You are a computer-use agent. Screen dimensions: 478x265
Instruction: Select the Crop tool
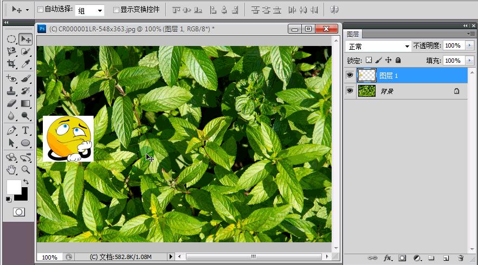[11, 64]
